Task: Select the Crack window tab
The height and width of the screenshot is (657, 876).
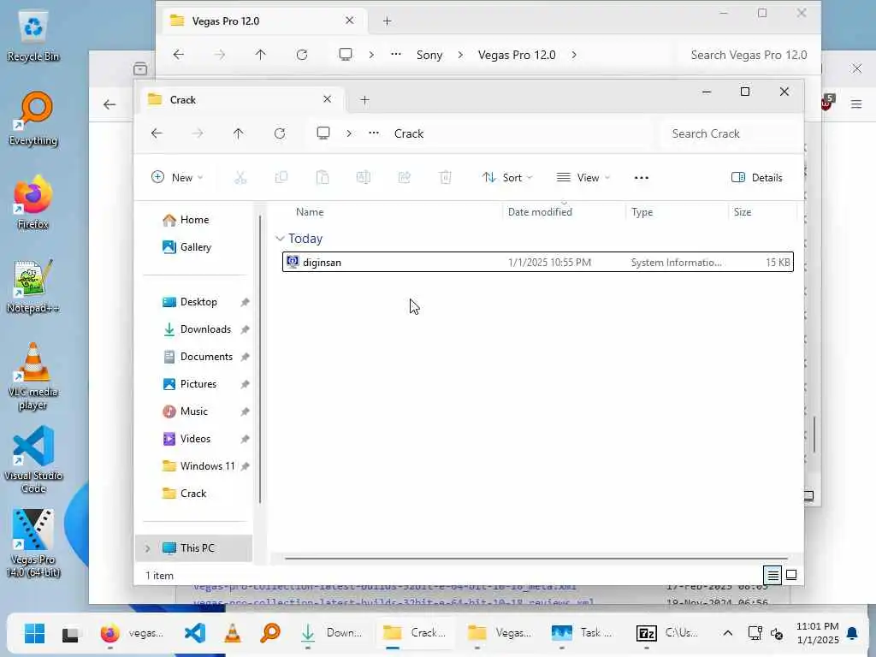Action: point(240,99)
